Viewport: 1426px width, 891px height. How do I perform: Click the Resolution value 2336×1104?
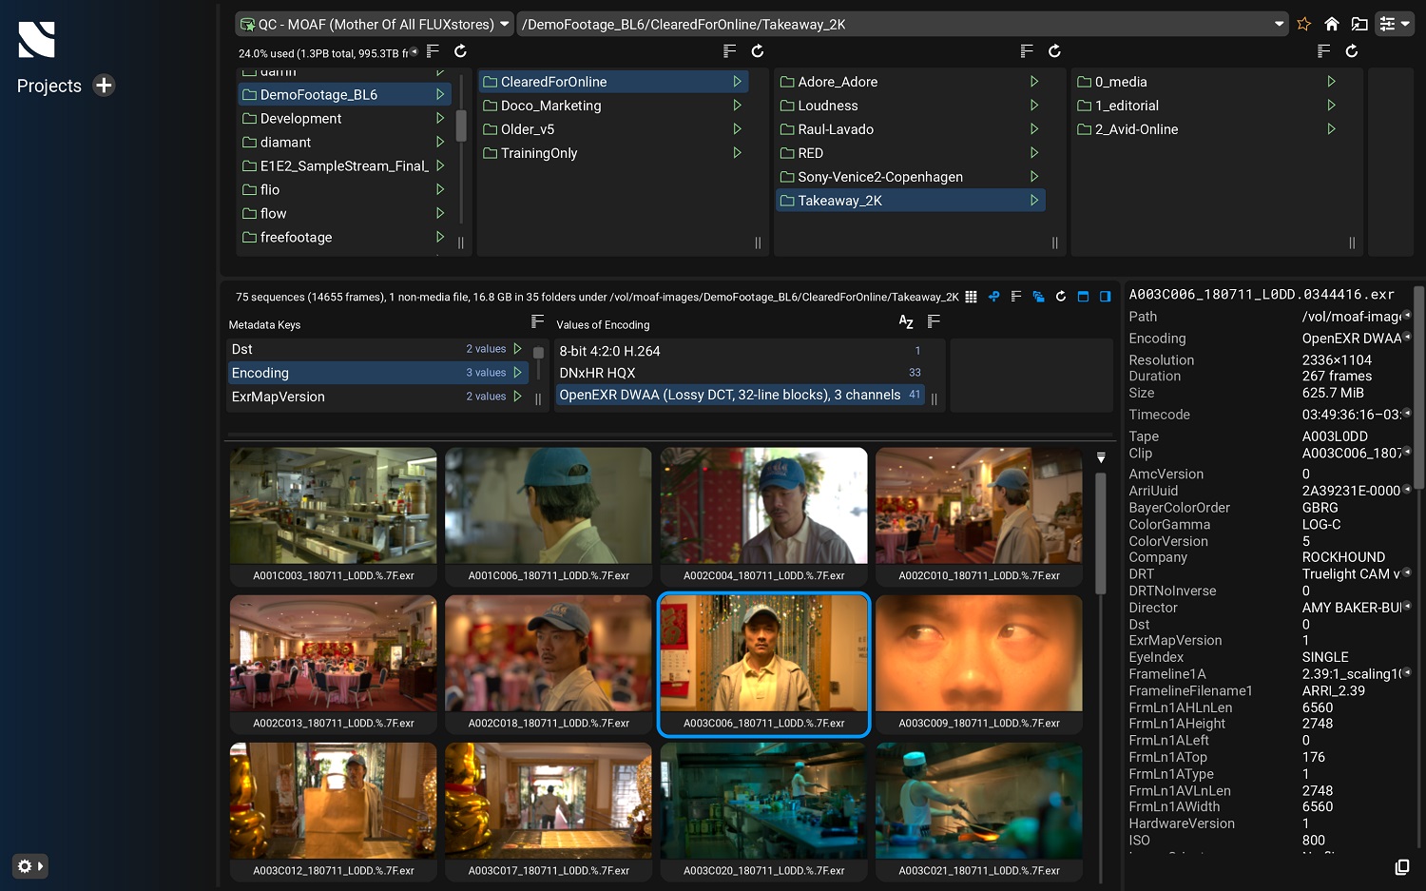(x=1337, y=360)
